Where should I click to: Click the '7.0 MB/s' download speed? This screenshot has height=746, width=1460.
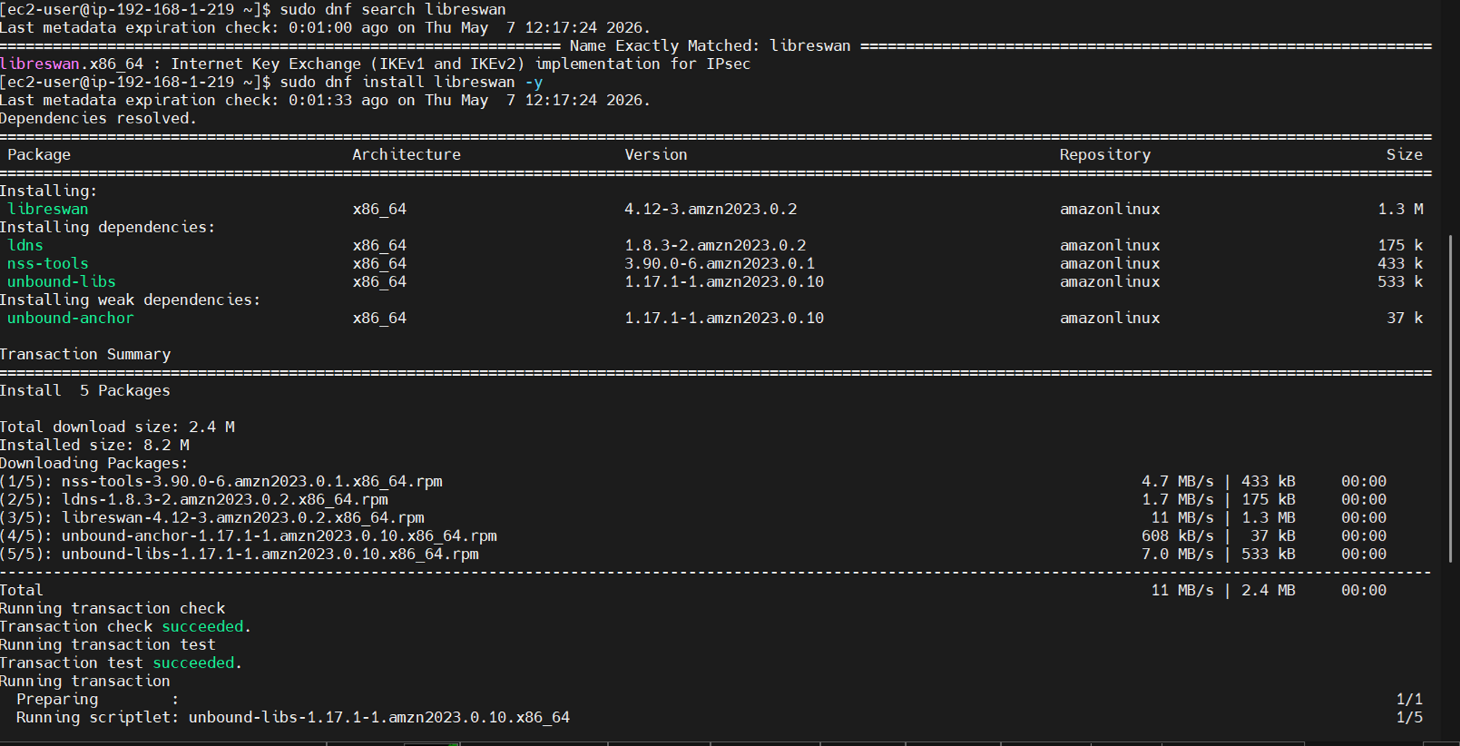[x=1177, y=554]
